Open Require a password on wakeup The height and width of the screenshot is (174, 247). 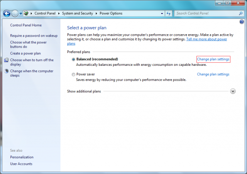[34, 36]
